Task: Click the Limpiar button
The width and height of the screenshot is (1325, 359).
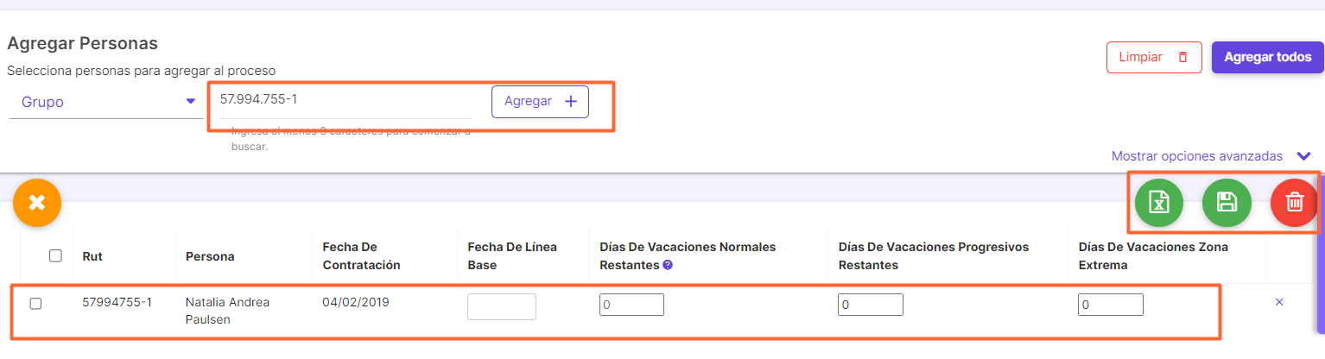Action: click(x=1154, y=58)
